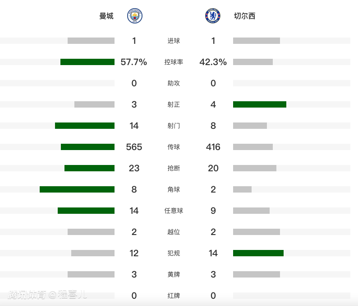358x306 pixels.
Task: Click Manchester City's green 传球 bar
Action: tap(87, 147)
